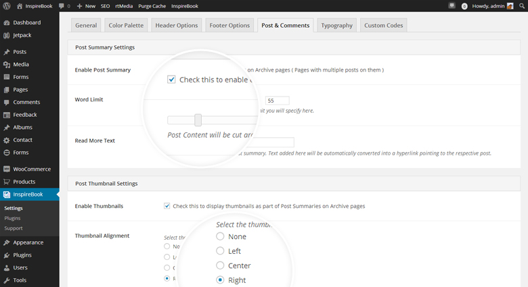Click the Word Limit slider handle
The image size is (528, 287).
(x=198, y=120)
